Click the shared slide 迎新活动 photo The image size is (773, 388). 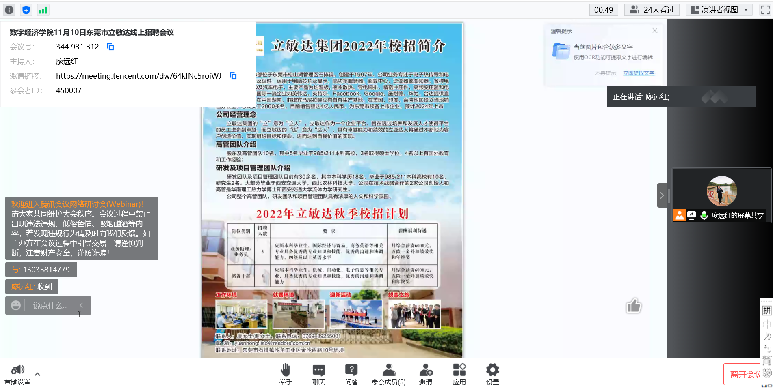coord(356,314)
